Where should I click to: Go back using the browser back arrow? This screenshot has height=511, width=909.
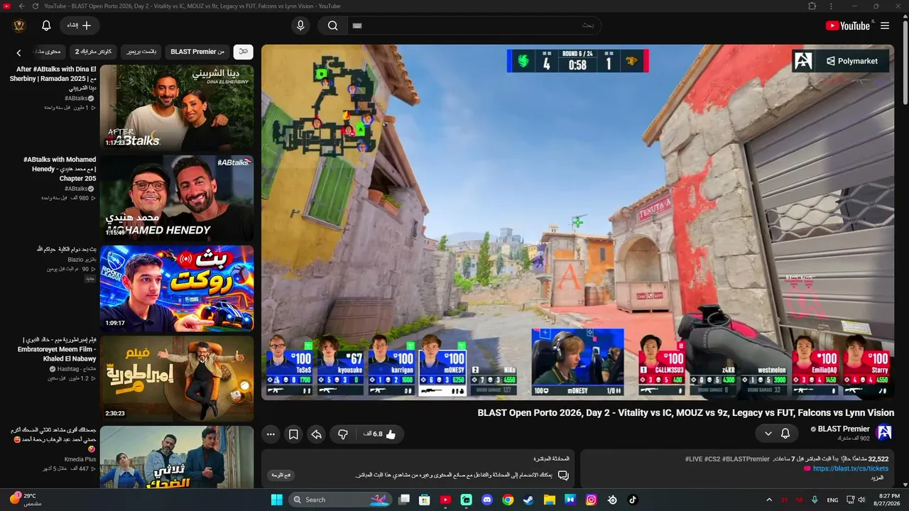click(x=21, y=6)
